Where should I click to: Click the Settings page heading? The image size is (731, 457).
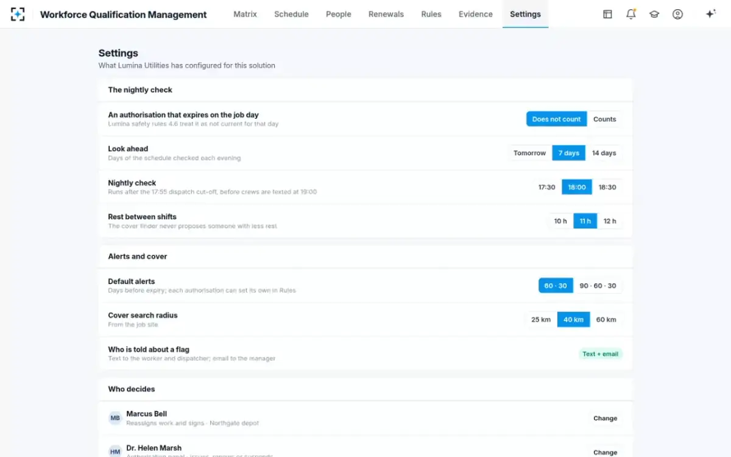[118, 53]
